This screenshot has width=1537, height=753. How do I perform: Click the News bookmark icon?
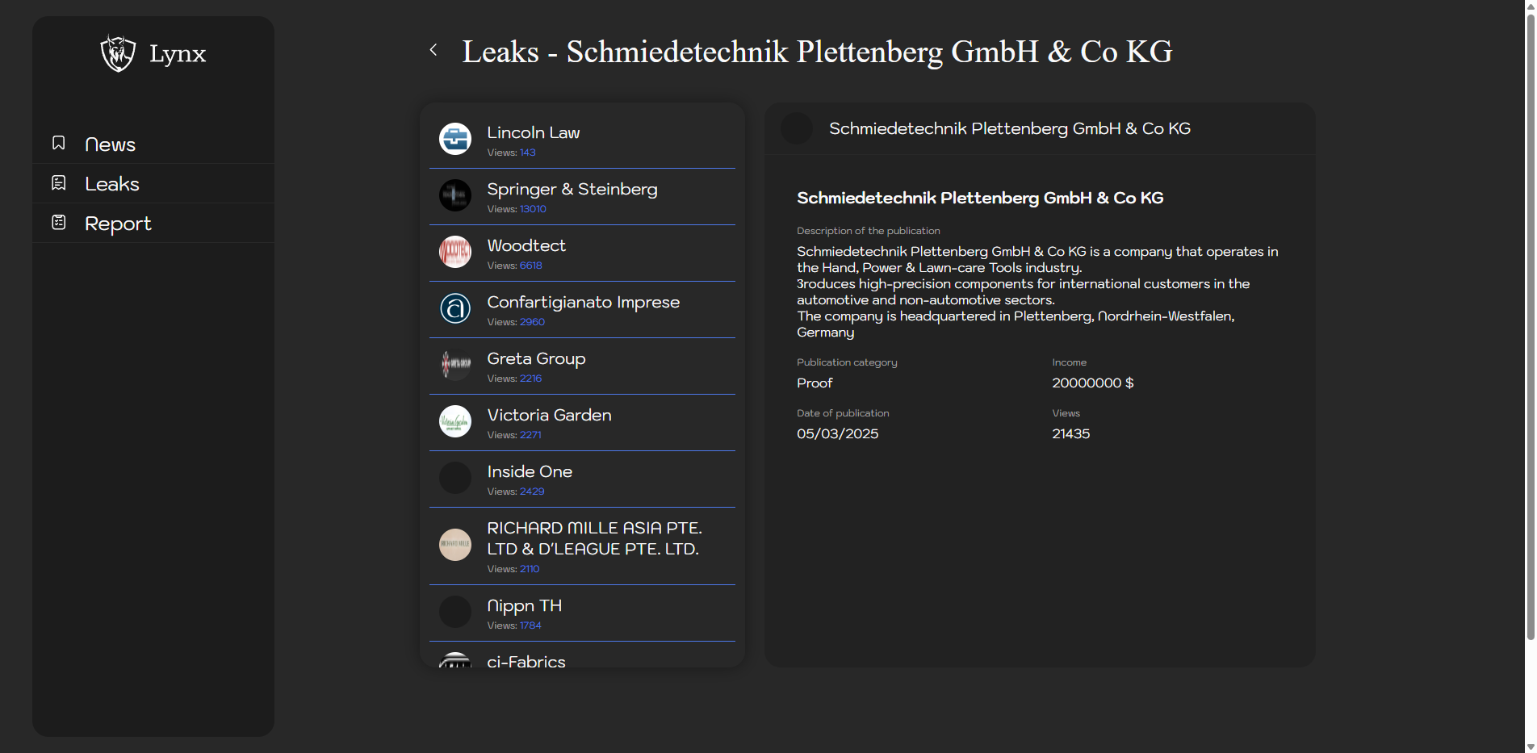pyautogui.click(x=59, y=144)
